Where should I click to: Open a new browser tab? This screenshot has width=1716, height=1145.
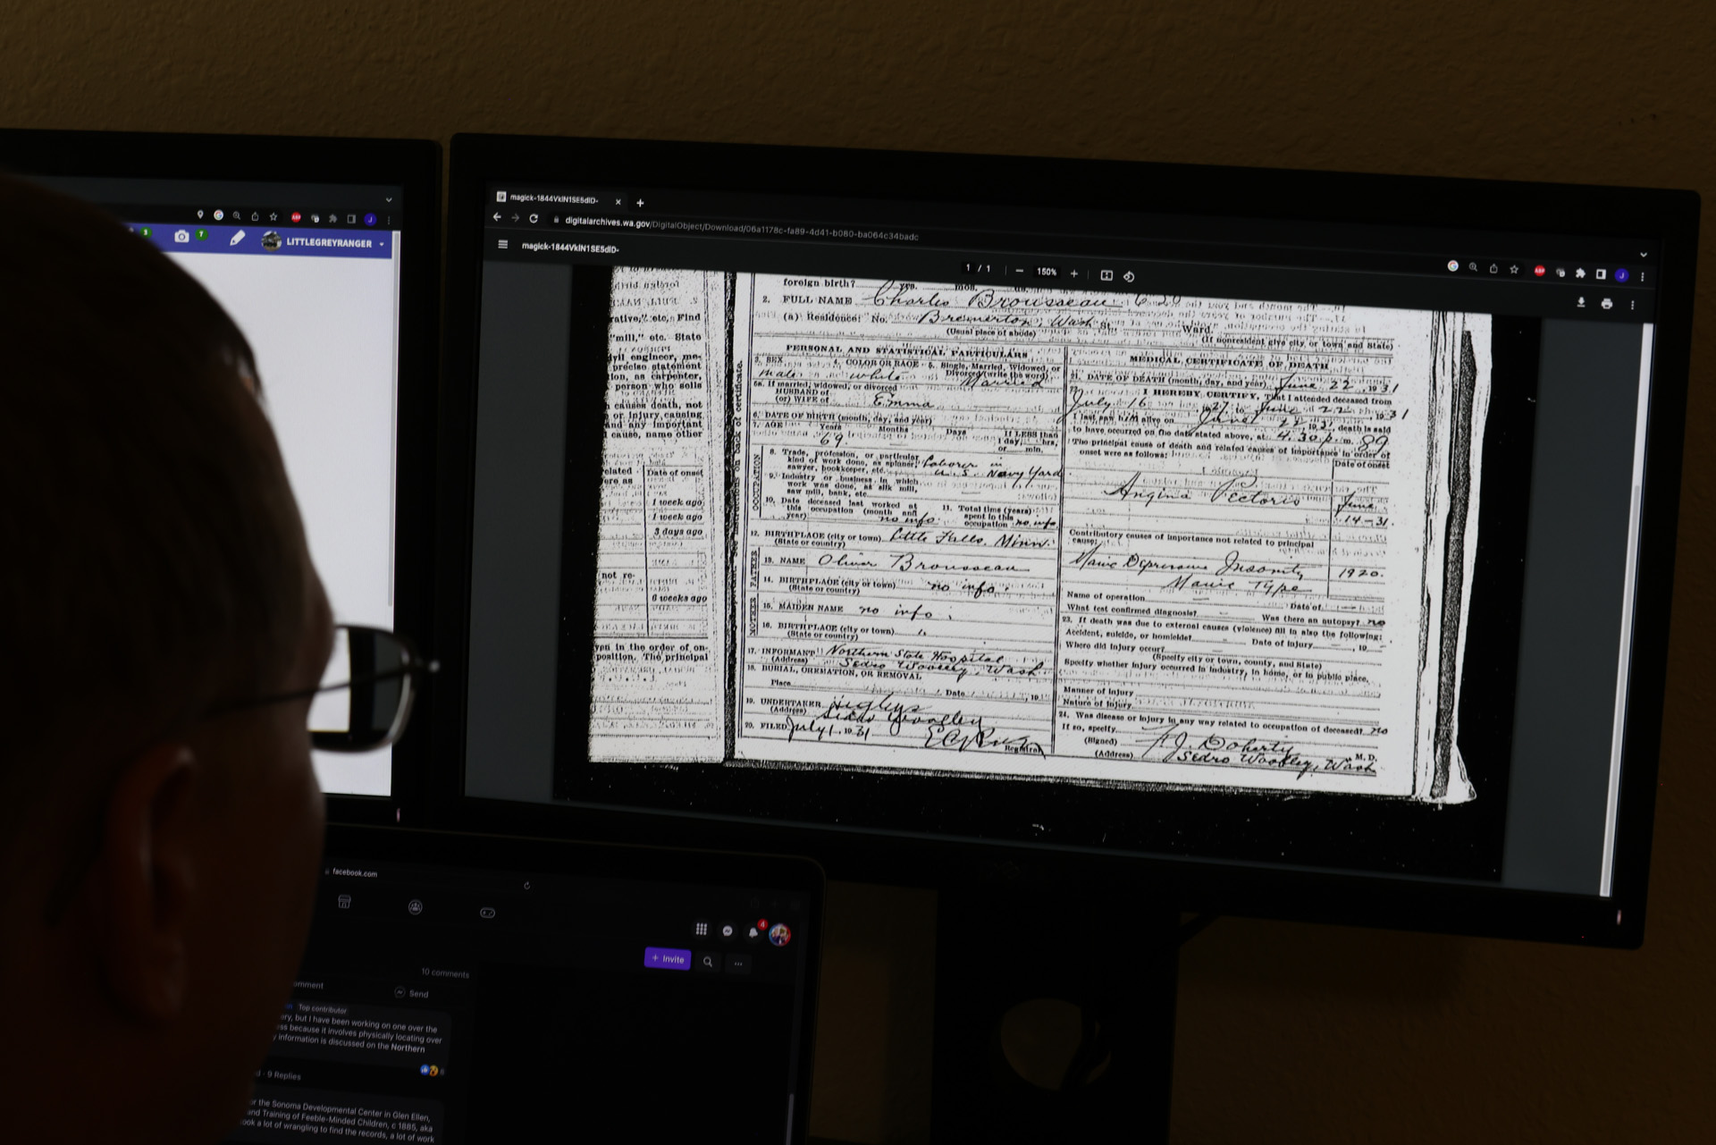640,203
